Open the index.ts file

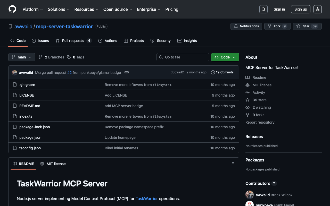tap(26, 116)
